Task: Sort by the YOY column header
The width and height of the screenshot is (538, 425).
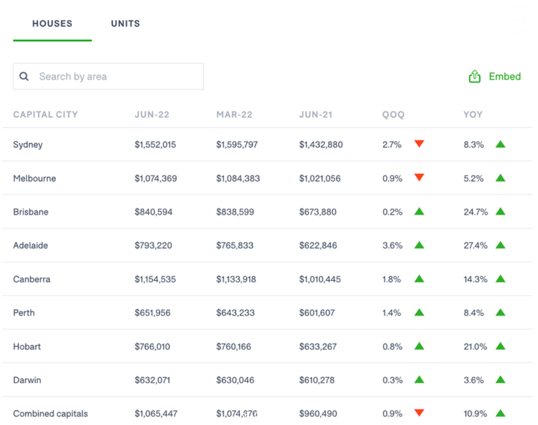Action: pos(473,115)
